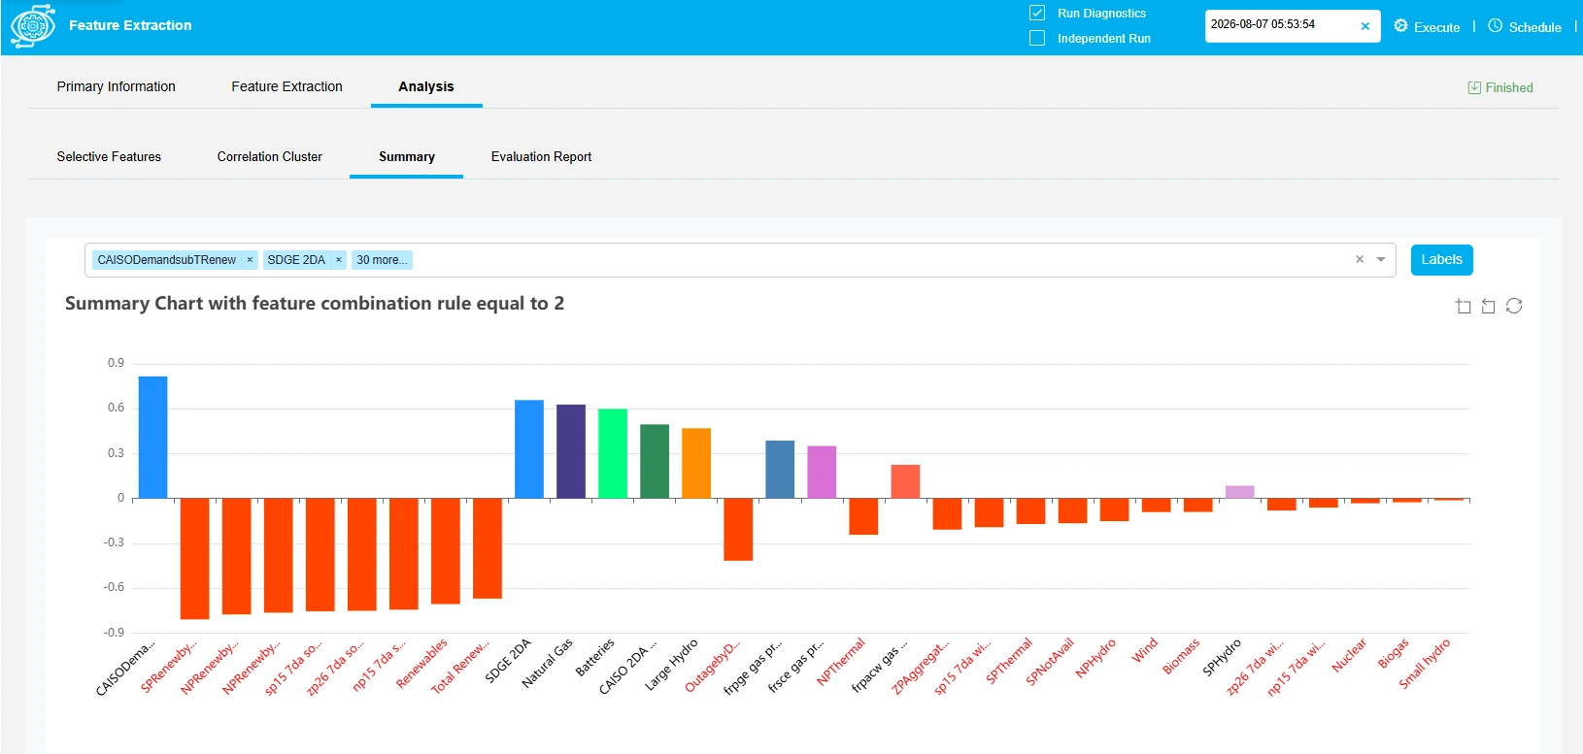Click the Finished status icon
The width and height of the screenshot is (1583, 754).
(1474, 87)
